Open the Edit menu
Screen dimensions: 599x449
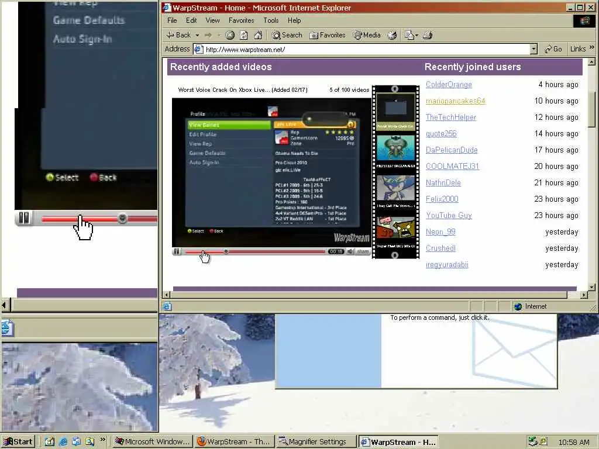pyautogui.click(x=191, y=20)
